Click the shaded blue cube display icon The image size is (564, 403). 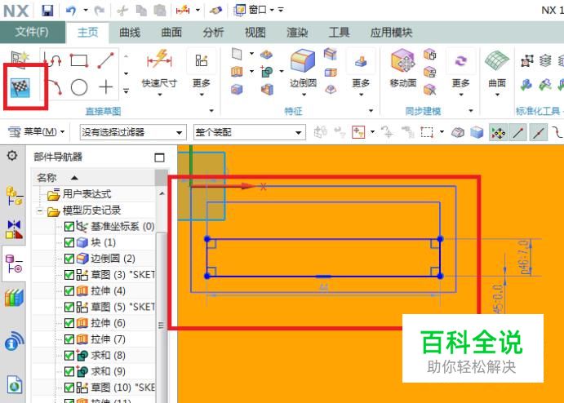pos(477,133)
